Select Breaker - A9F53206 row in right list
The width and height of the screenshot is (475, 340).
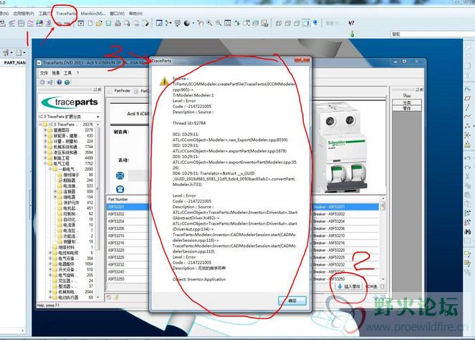click(x=345, y=228)
